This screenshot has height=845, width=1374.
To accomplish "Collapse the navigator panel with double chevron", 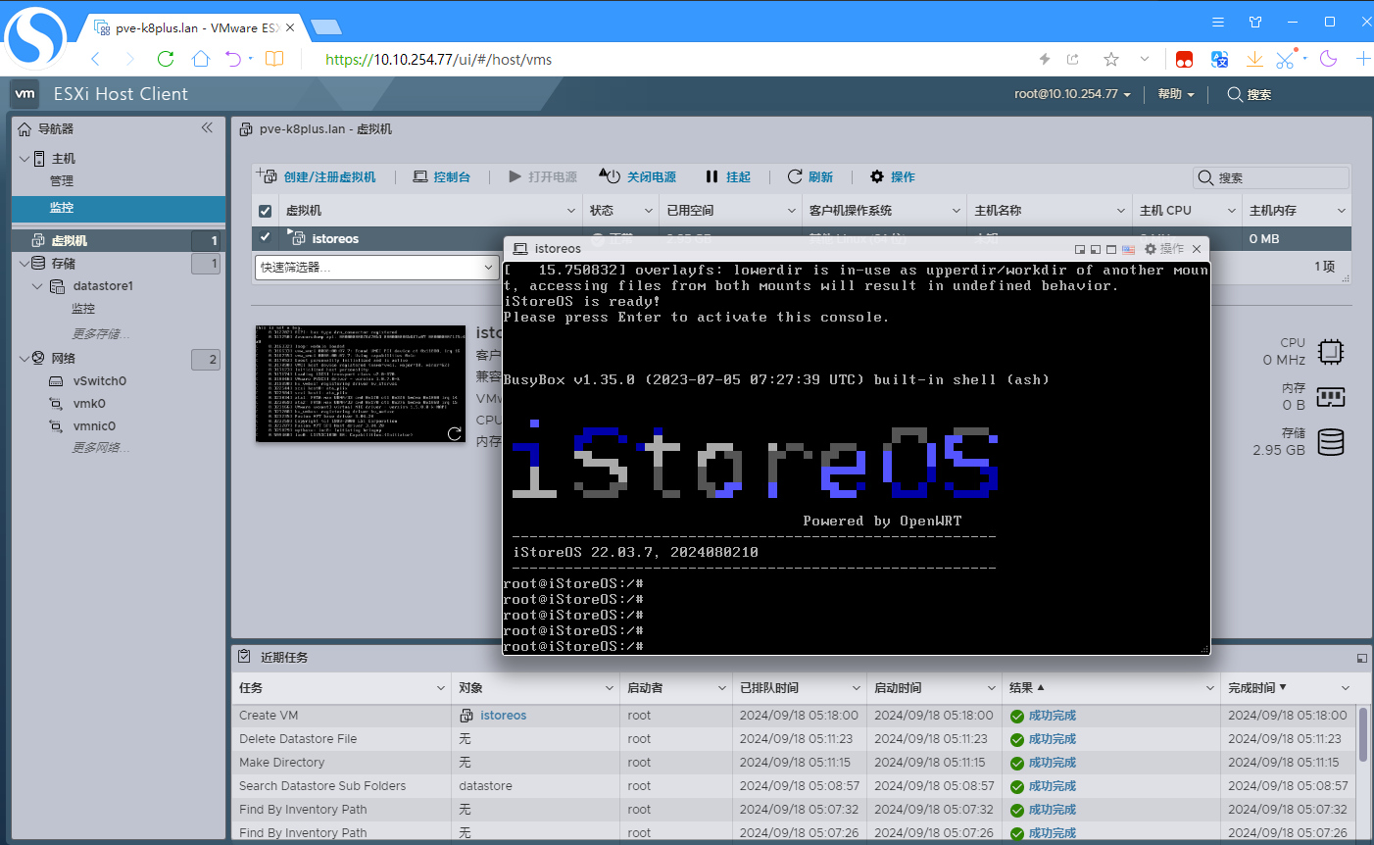I will [x=207, y=127].
